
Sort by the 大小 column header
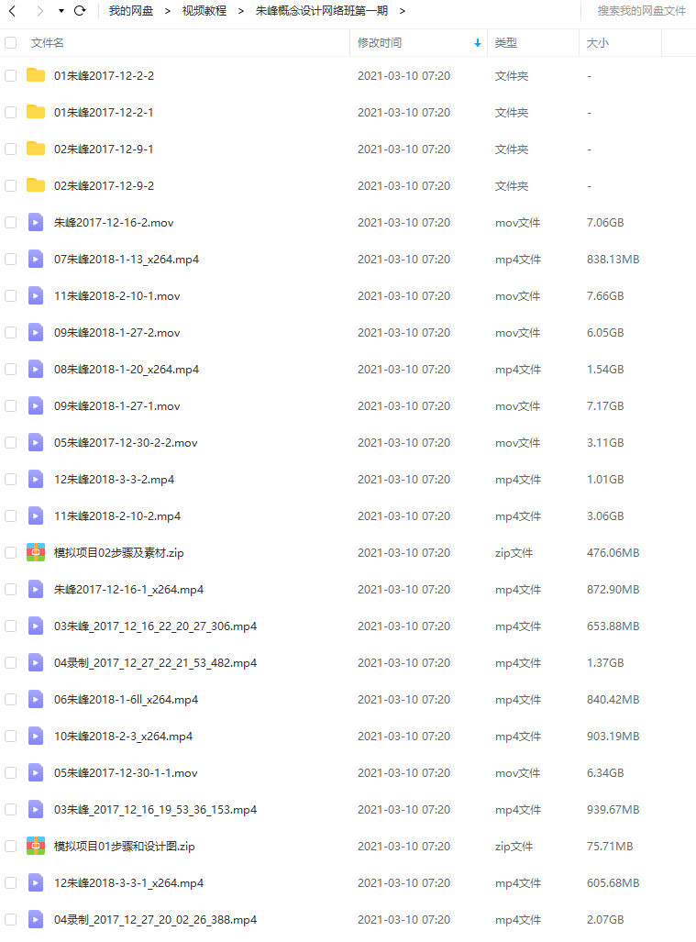pos(598,43)
